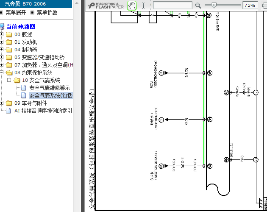Click the Macromedia FlashPaper logo
The height and width of the screenshot is (212, 267).
pos(106,6)
